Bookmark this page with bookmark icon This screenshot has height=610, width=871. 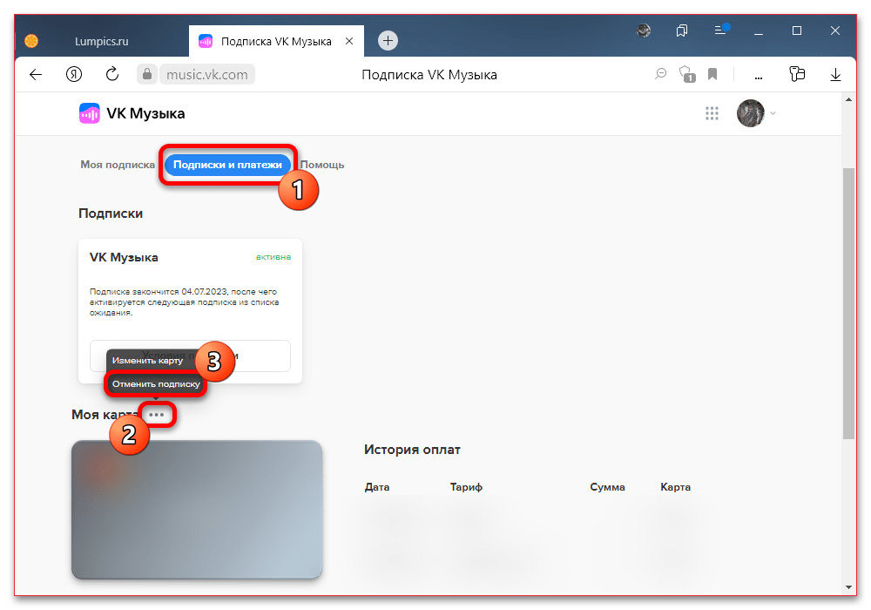pyautogui.click(x=712, y=75)
